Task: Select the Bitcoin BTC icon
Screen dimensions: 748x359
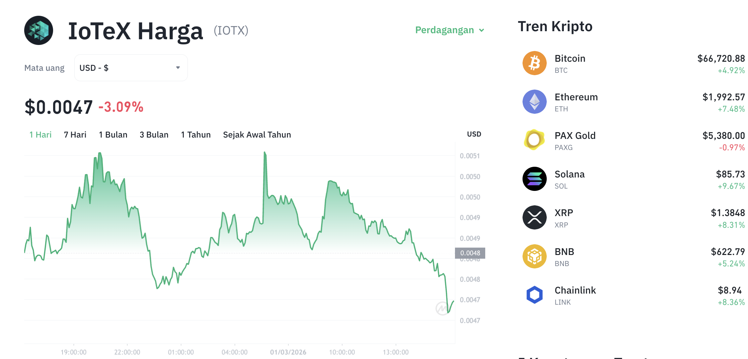Action: [534, 63]
